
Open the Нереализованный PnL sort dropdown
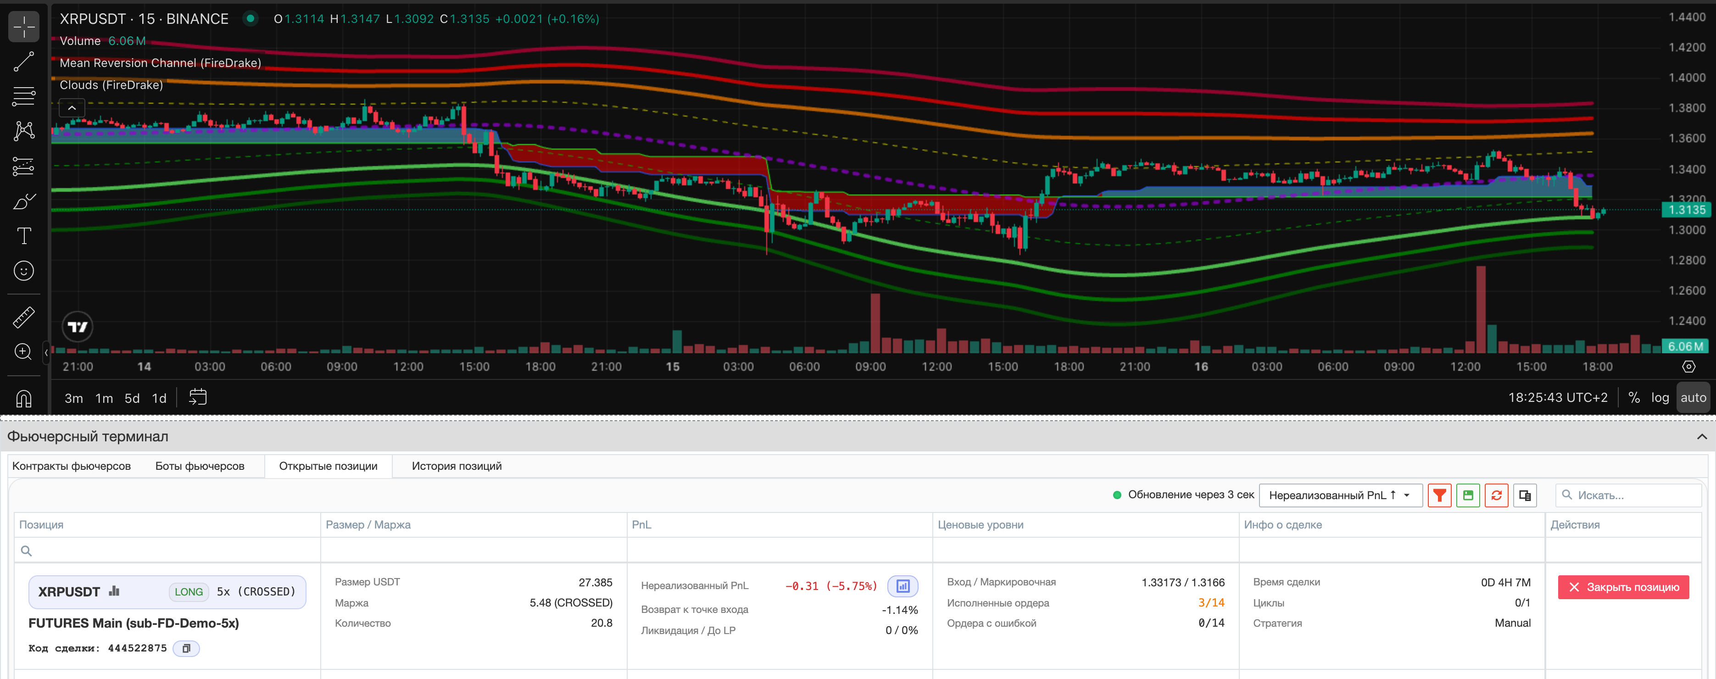1340,495
